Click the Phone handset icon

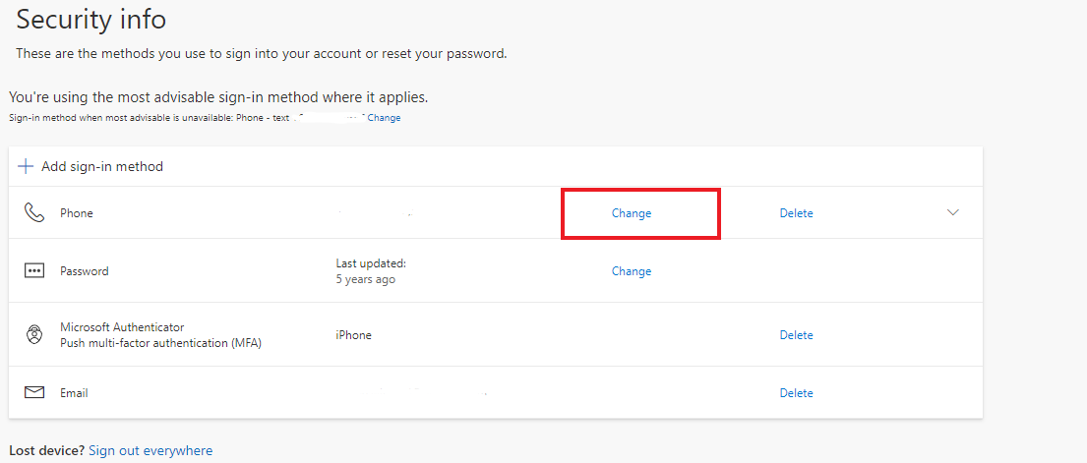[34, 212]
